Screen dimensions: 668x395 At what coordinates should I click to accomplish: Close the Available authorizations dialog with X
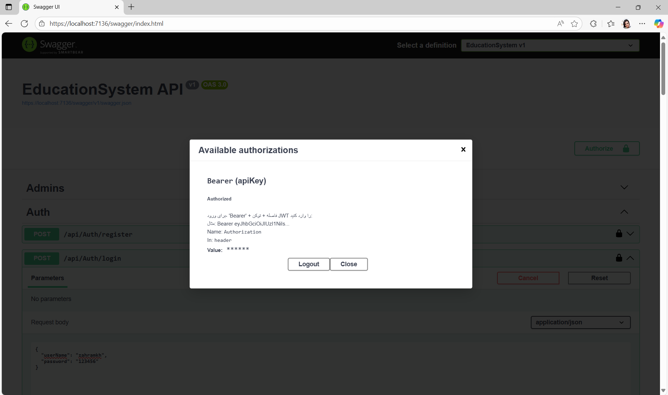463,149
